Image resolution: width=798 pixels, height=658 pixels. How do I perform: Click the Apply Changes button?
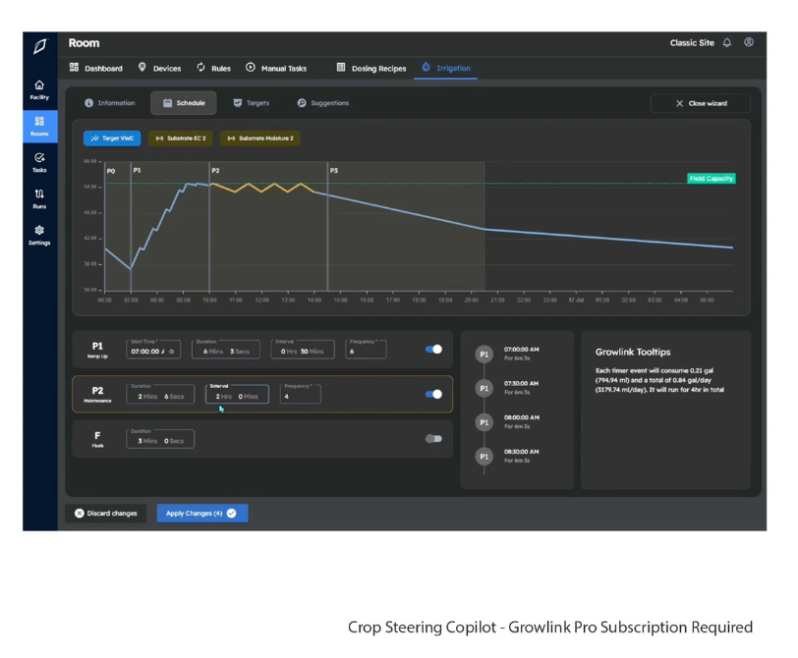point(201,513)
